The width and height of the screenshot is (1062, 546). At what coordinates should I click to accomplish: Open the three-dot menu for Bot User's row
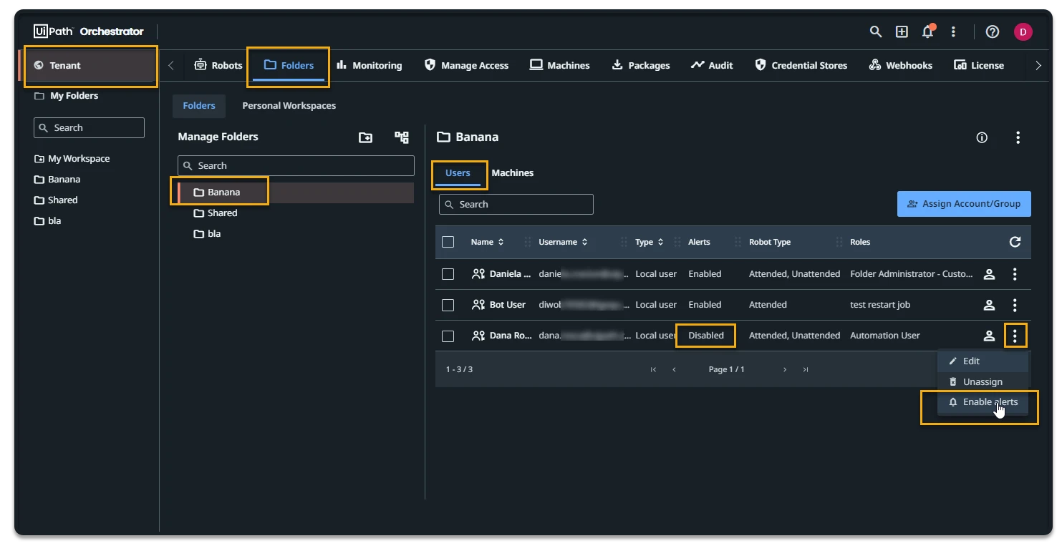tap(1015, 305)
